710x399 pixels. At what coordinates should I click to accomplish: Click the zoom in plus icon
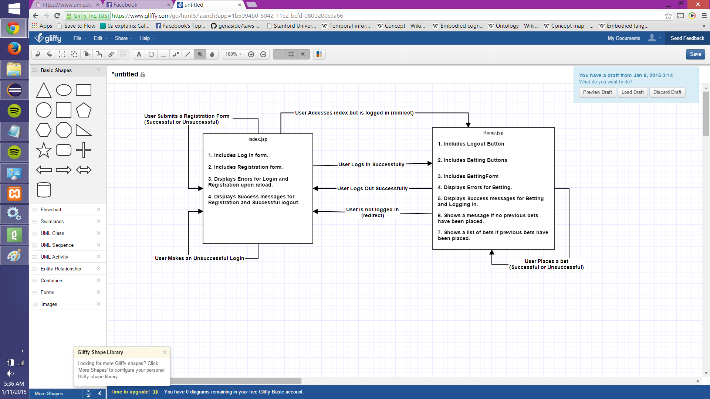(251, 54)
